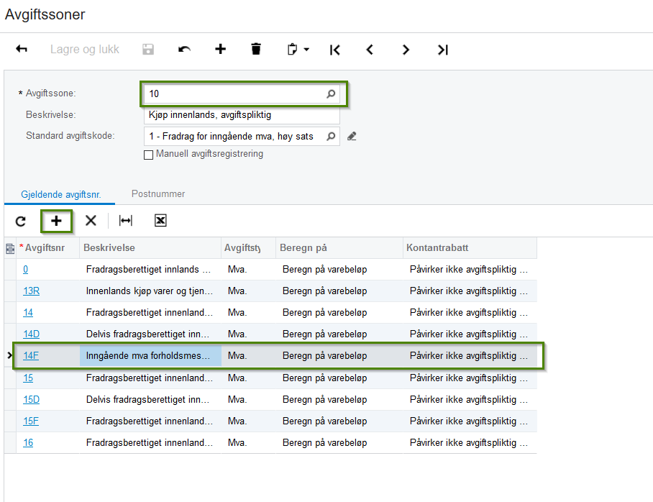The height and width of the screenshot is (502, 653).
Task: Go to previous record arrow
Action: 370,50
